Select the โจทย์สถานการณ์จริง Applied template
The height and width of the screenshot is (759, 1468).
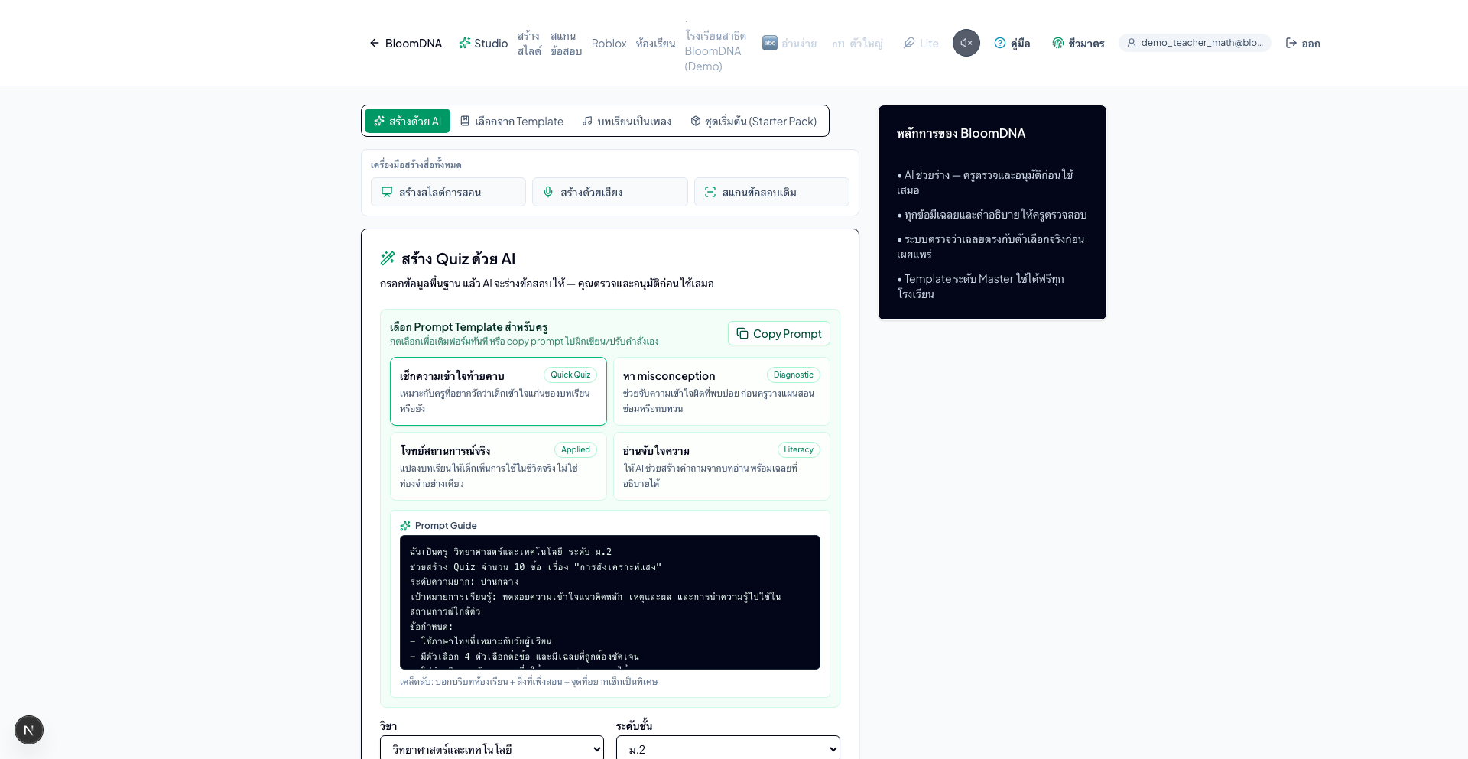click(x=499, y=466)
